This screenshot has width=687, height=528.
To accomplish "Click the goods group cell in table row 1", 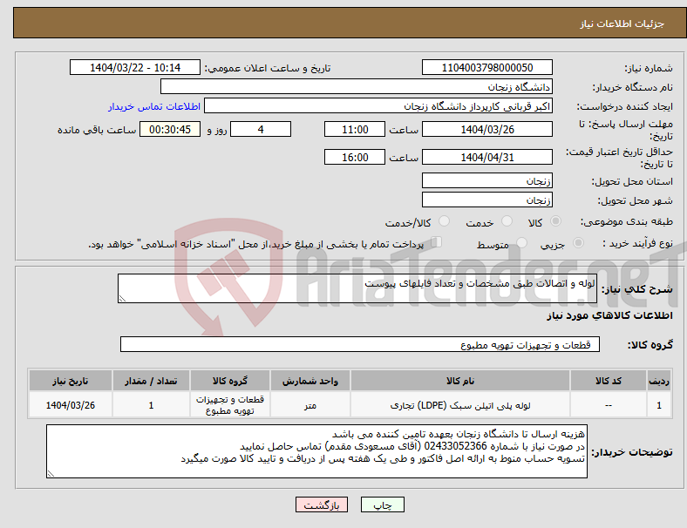I will point(230,405).
